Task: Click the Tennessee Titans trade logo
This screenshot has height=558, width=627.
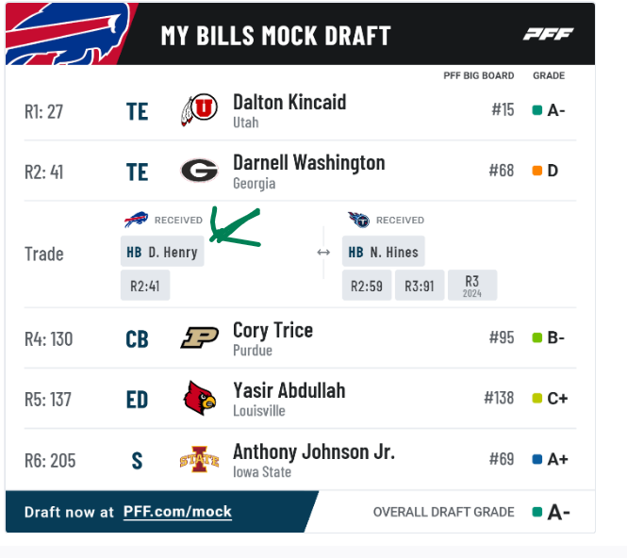Action: [x=358, y=220]
